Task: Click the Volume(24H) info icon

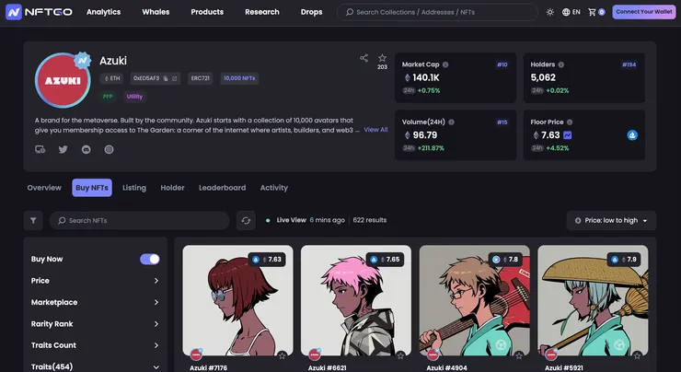Action: click(x=451, y=122)
